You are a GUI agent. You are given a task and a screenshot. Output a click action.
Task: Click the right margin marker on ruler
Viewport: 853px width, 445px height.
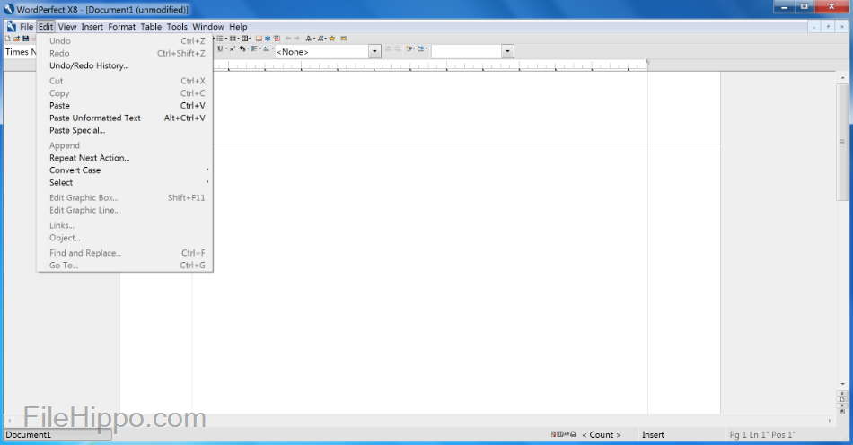pos(647,63)
